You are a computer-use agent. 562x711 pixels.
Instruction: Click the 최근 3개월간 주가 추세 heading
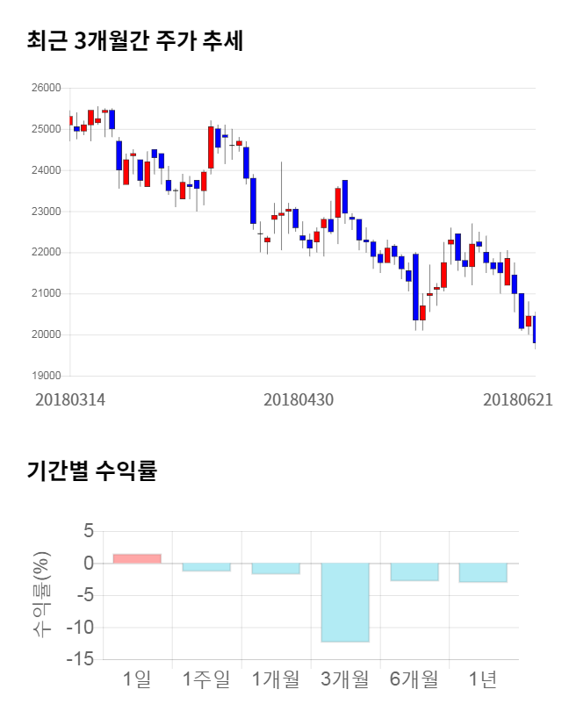coord(135,40)
